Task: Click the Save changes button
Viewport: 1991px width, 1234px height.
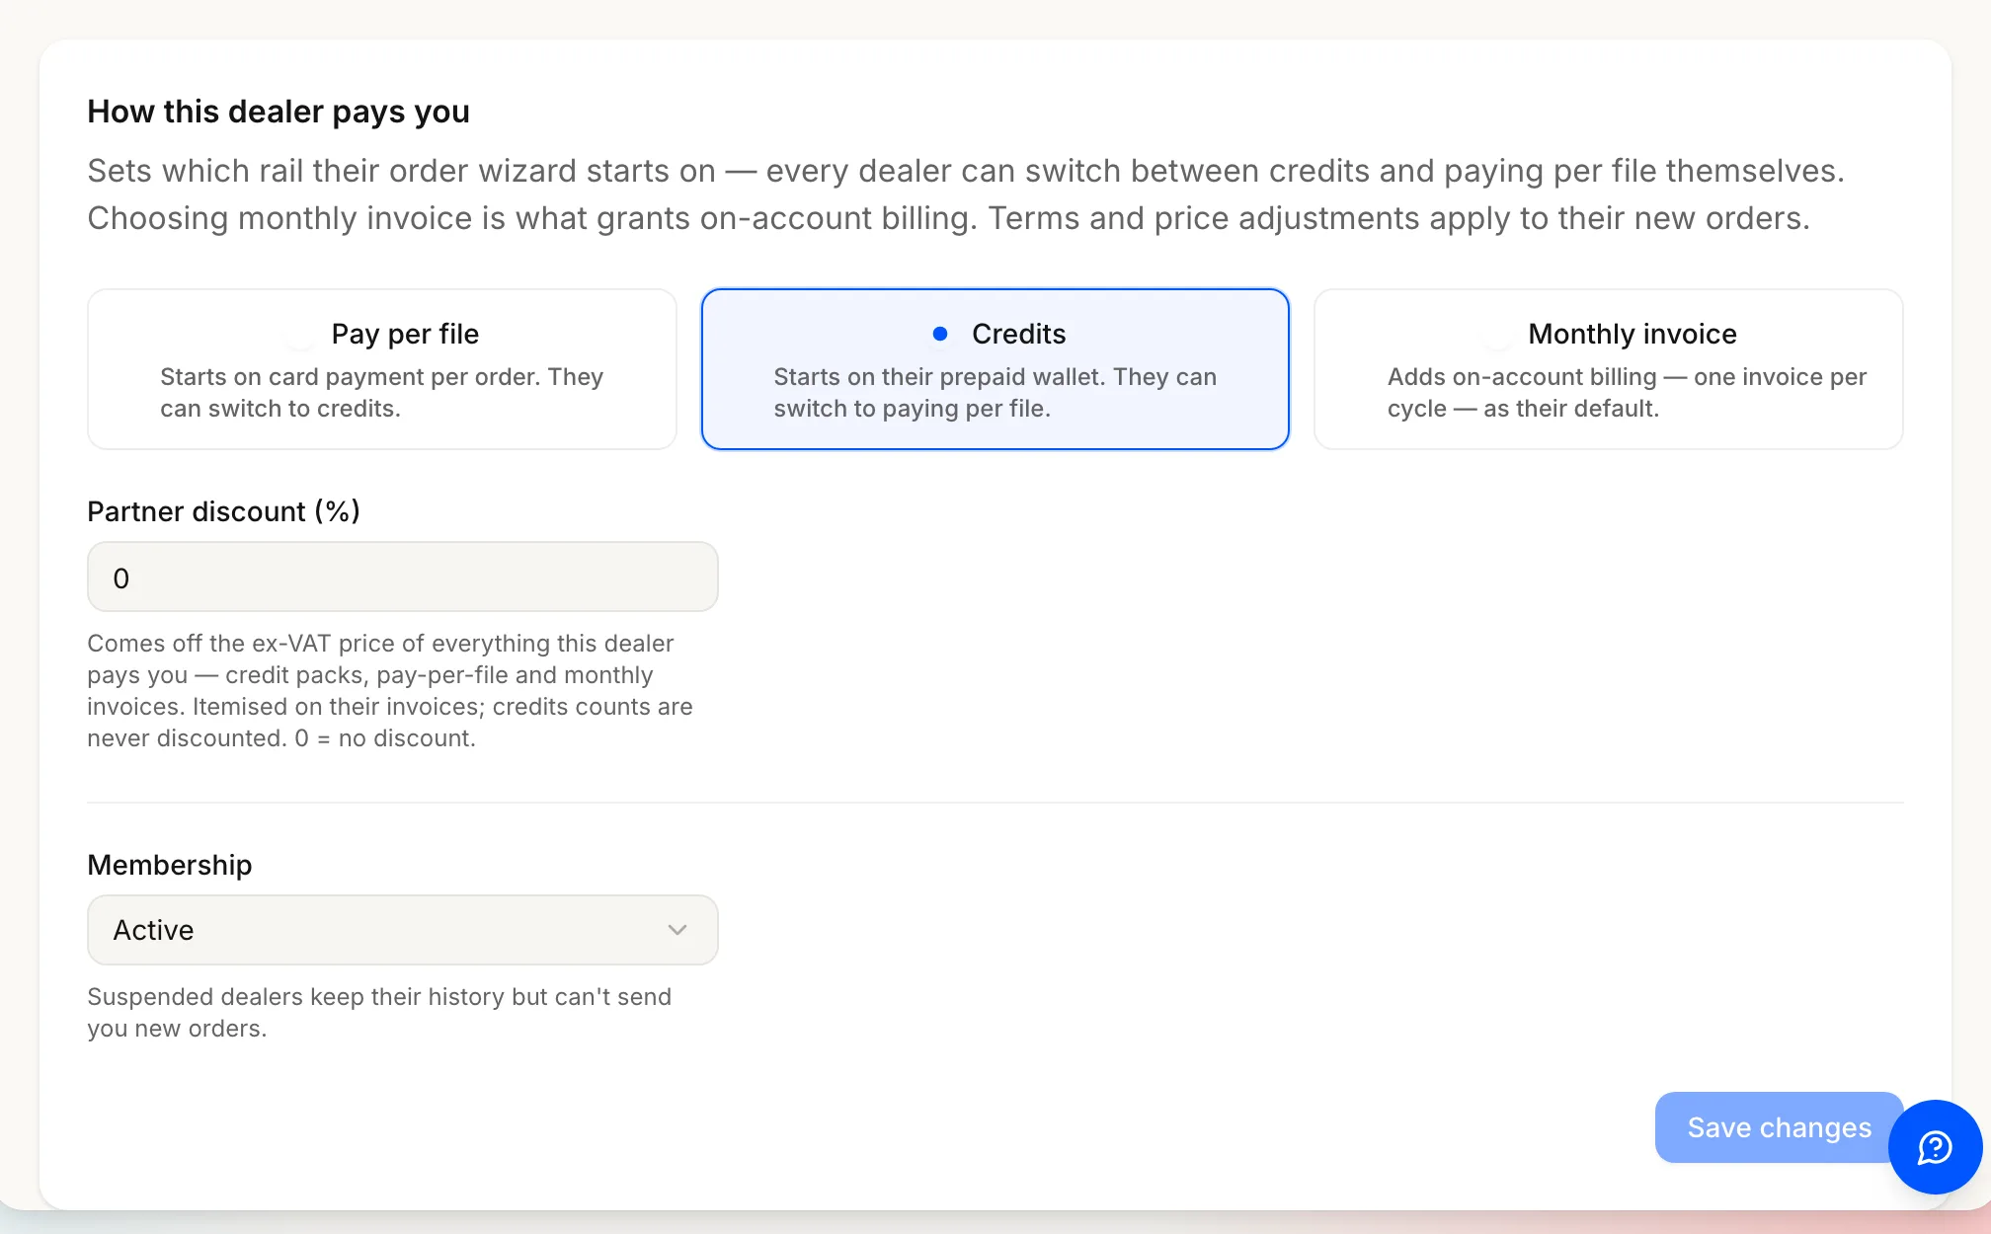Action: pos(1779,1127)
